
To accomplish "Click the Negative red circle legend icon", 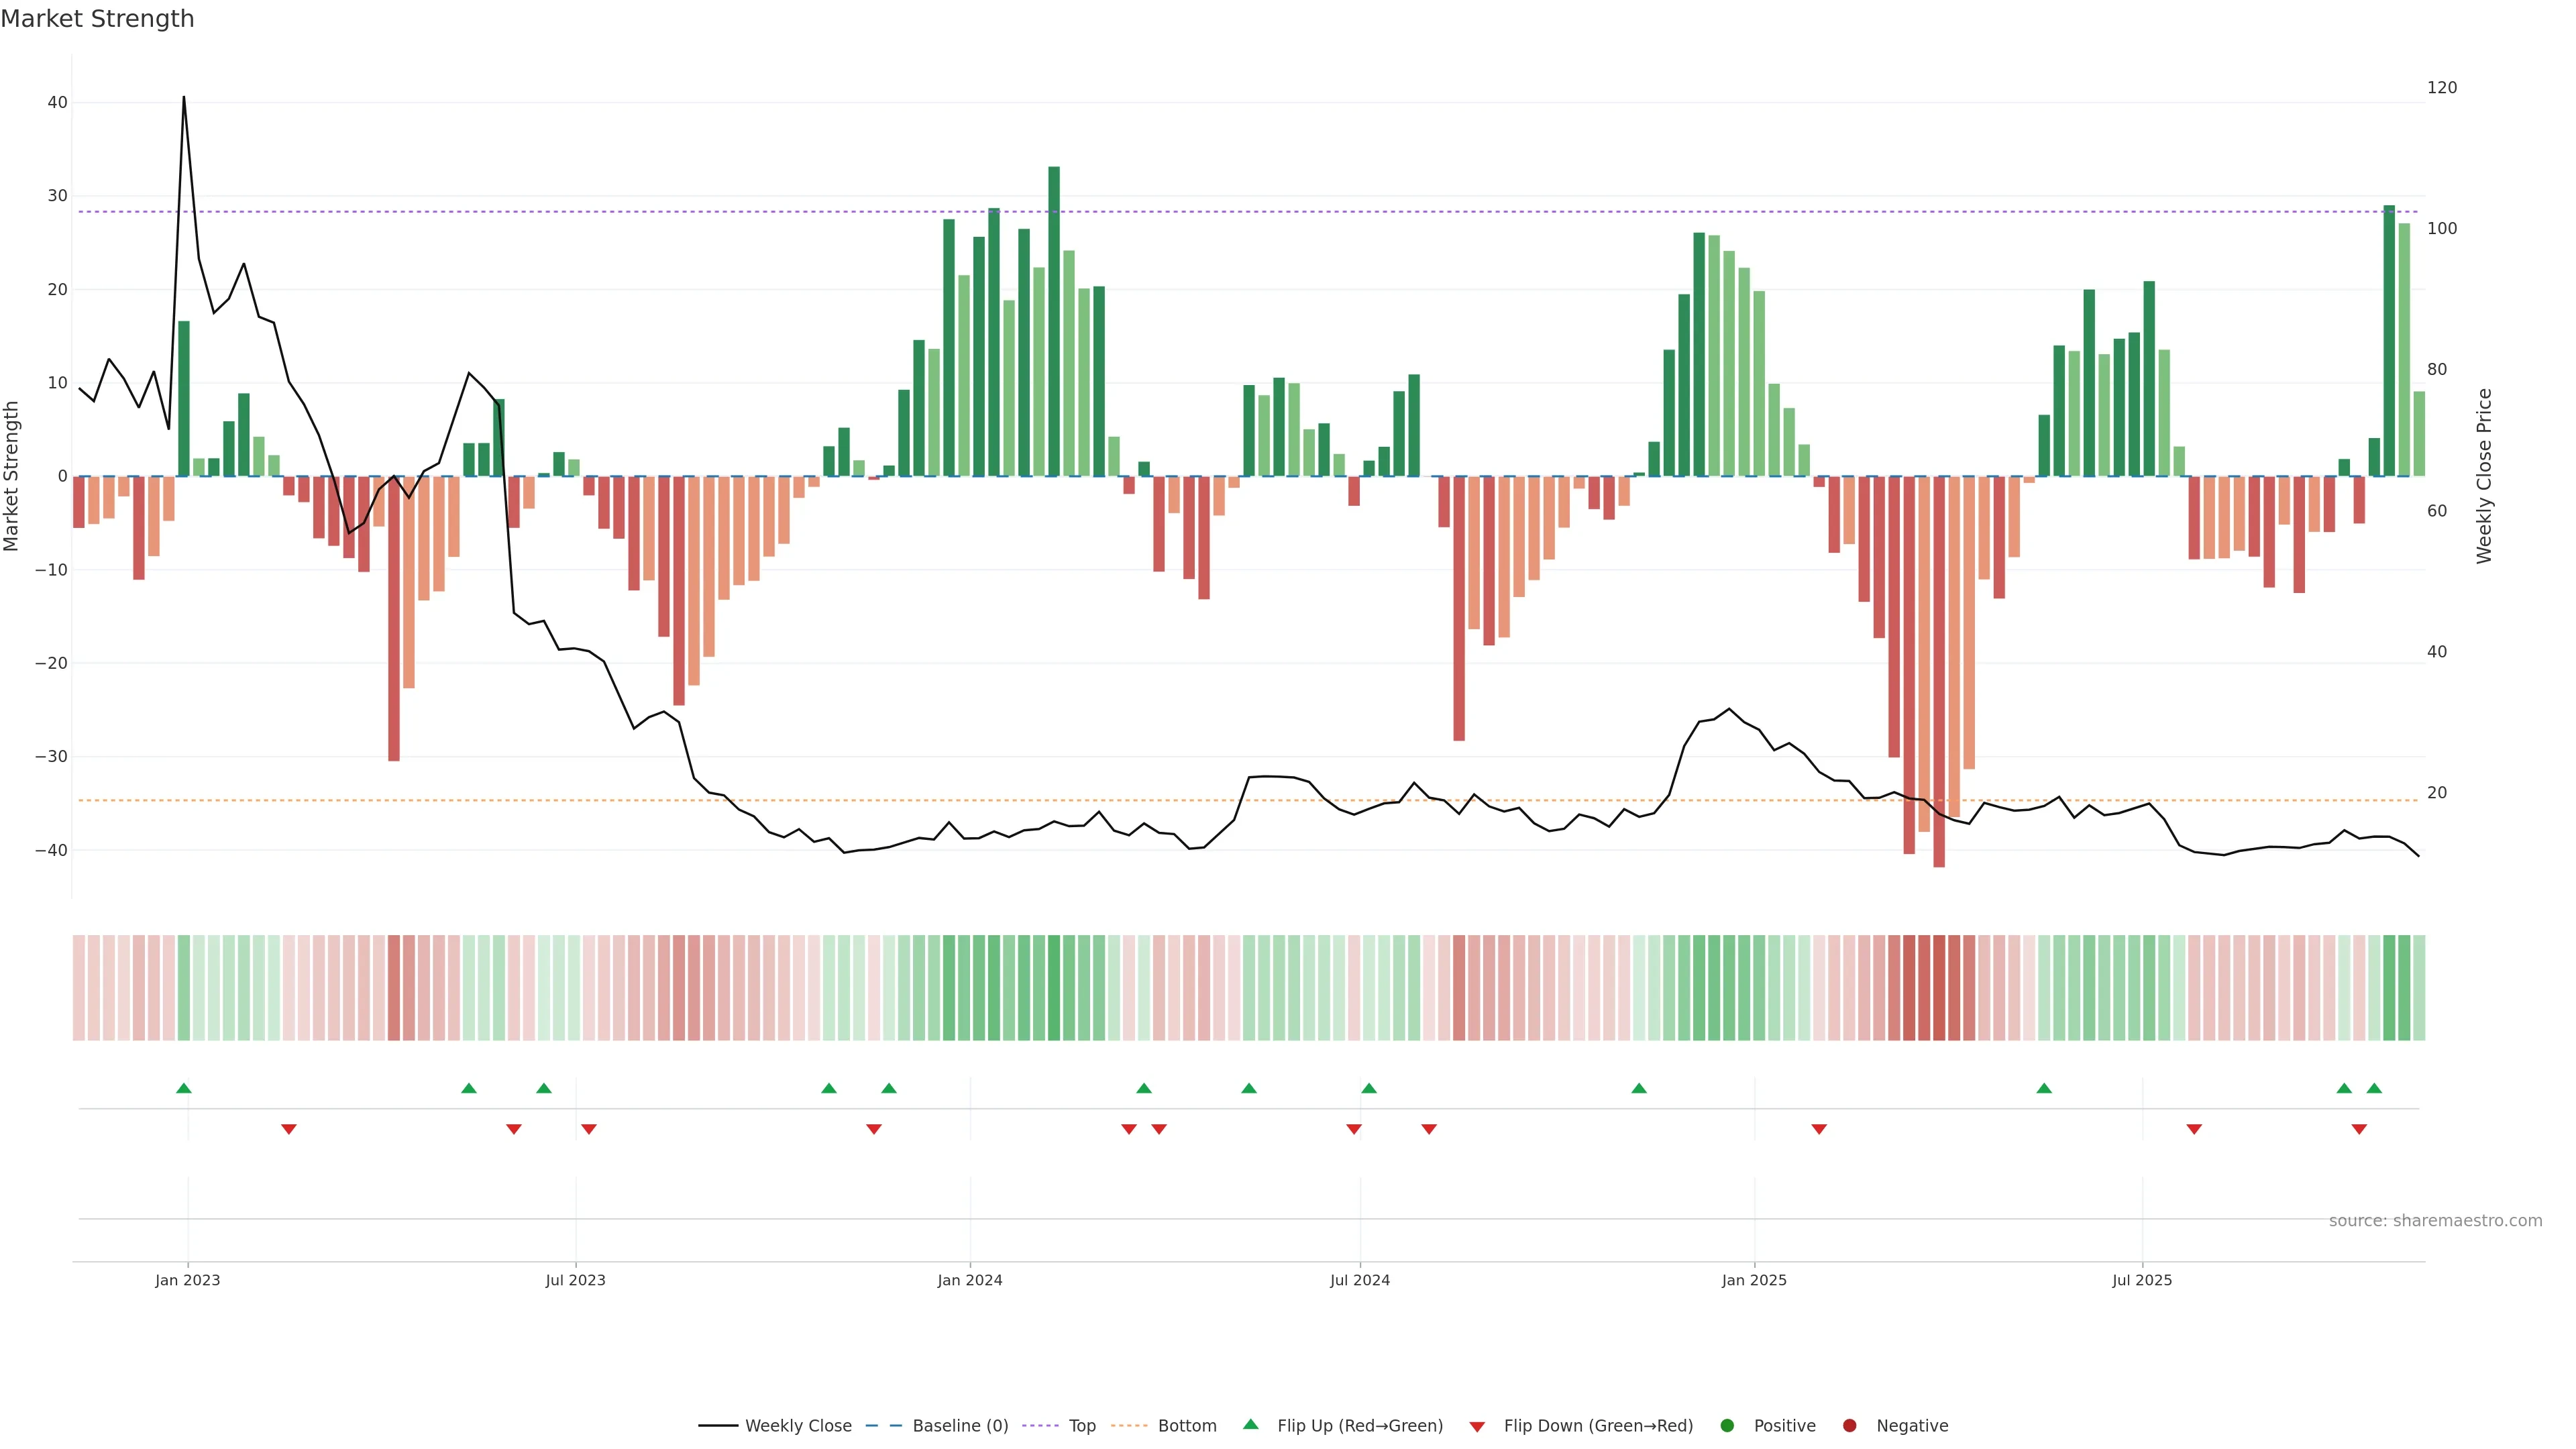I will pyautogui.click(x=1849, y=1426).
